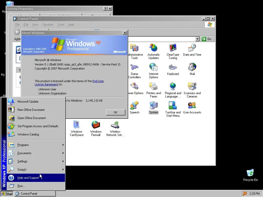Open the Favorites menu in Control Panel
Screen dimensions: 263x197
point(48,25)
